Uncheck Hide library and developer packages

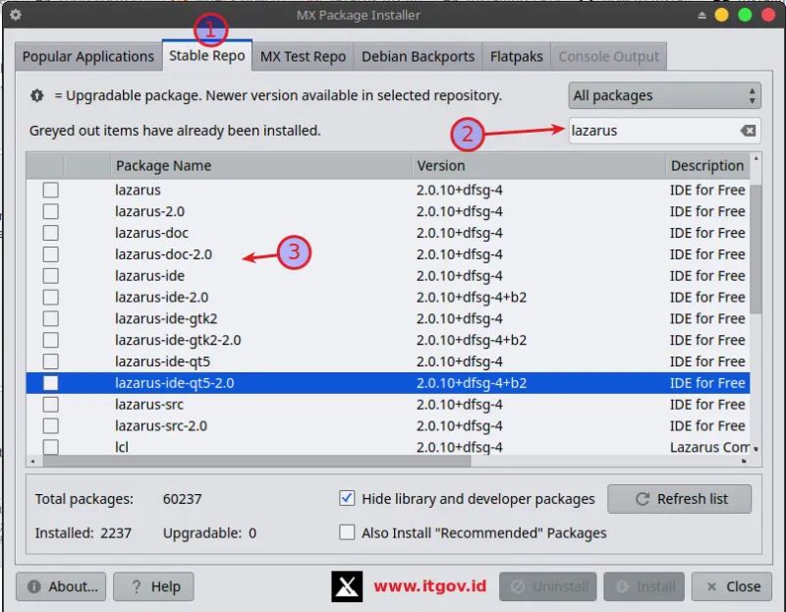pos(347,498)
